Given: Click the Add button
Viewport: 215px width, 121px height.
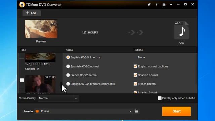Looking at the screenshot, I should [x=32, y=13].
